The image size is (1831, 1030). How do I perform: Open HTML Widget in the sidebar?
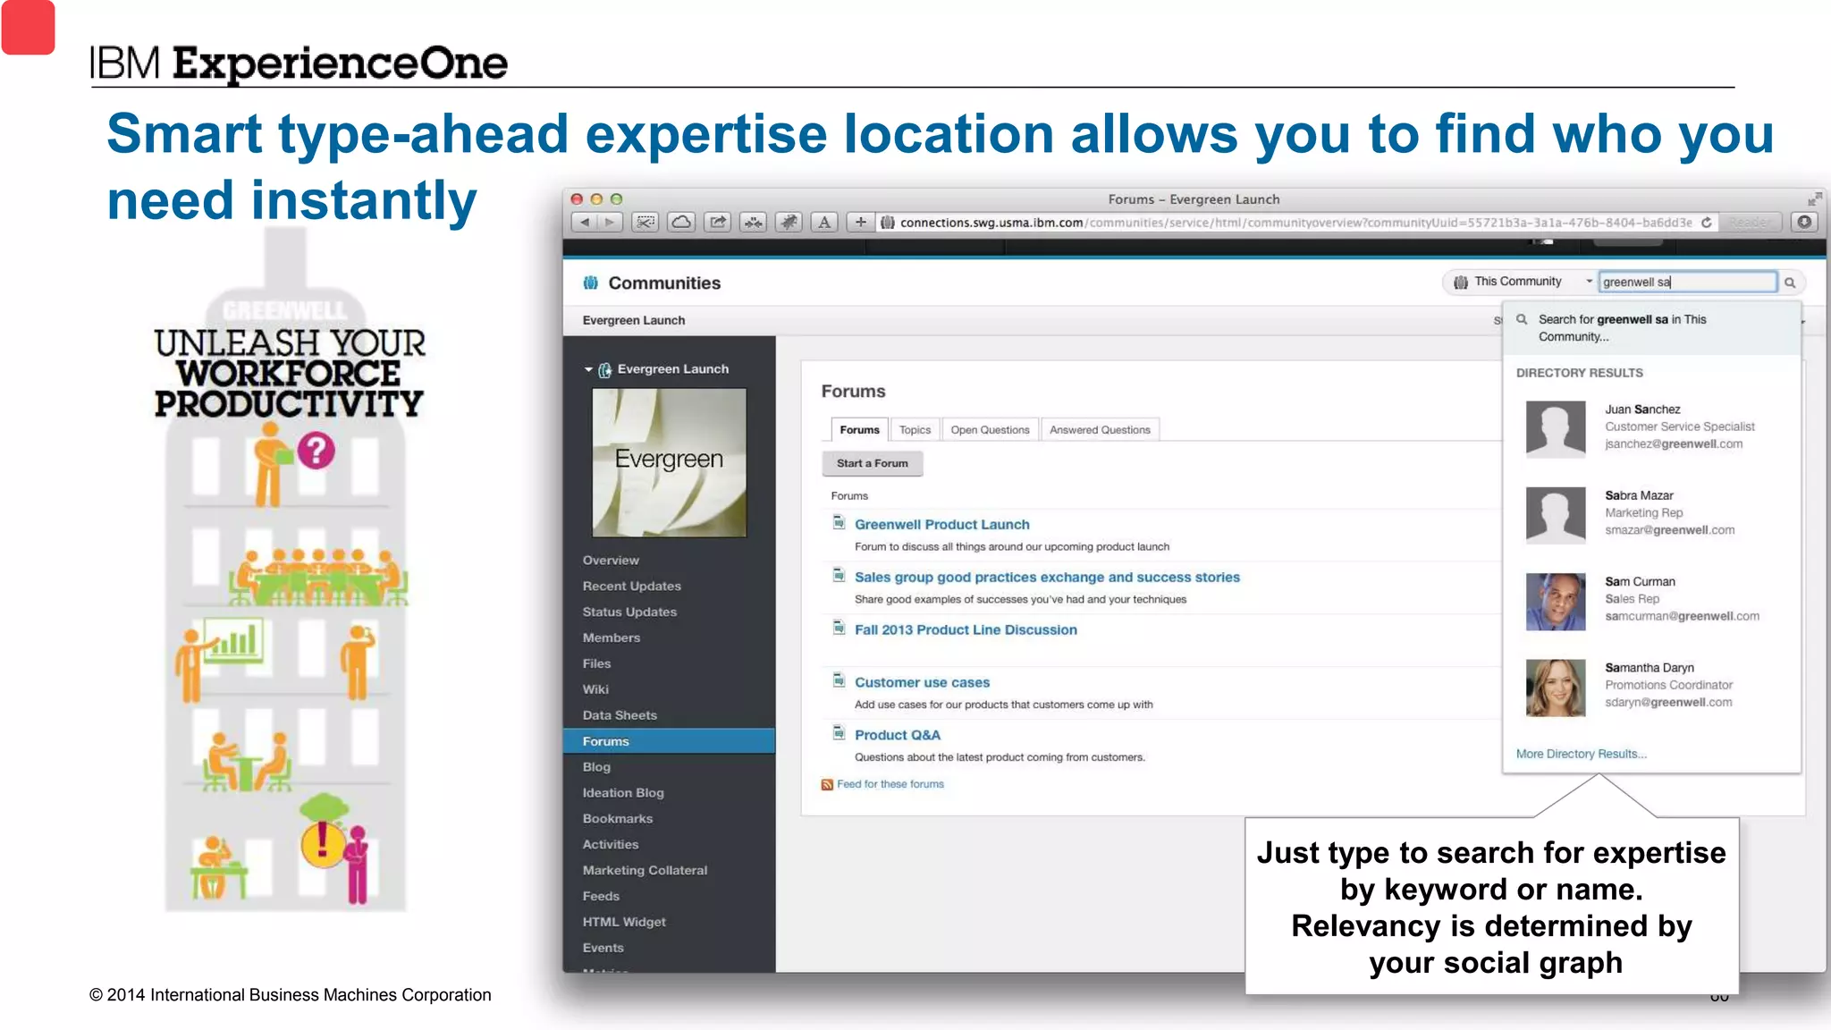point(624,923)
